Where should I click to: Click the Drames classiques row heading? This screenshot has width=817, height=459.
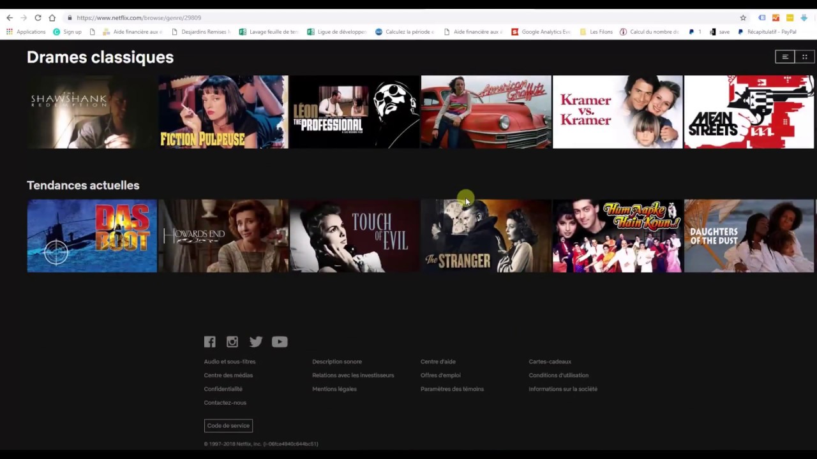pyautogui.click(x=100, y=57)
